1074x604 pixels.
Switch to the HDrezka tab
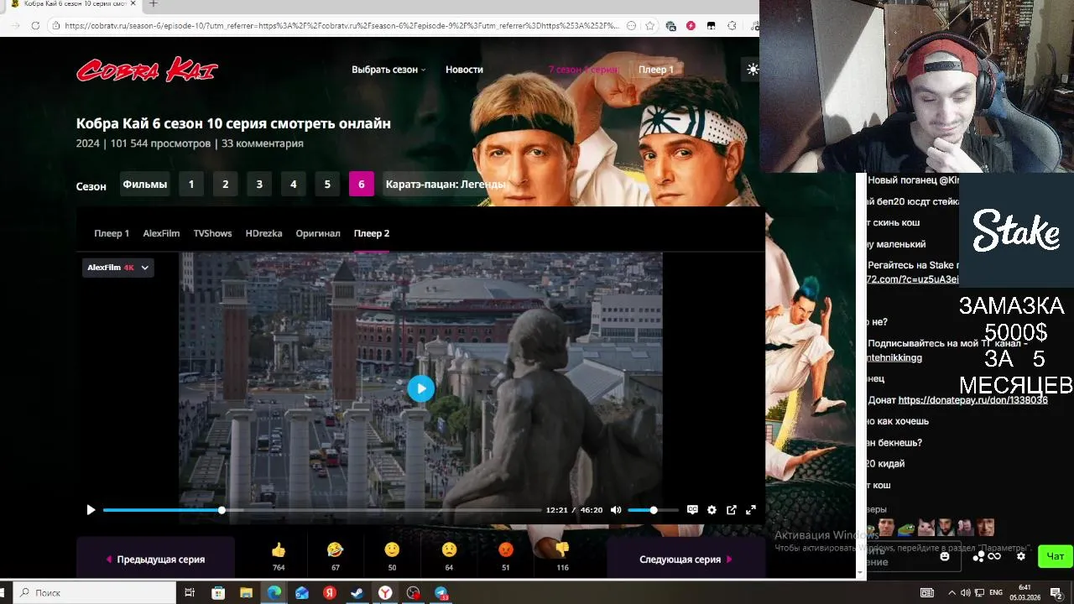coord(263,233)
